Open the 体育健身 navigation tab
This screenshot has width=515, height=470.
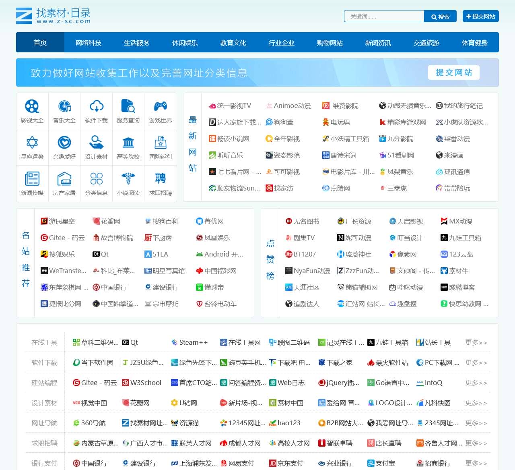point(475,43)
